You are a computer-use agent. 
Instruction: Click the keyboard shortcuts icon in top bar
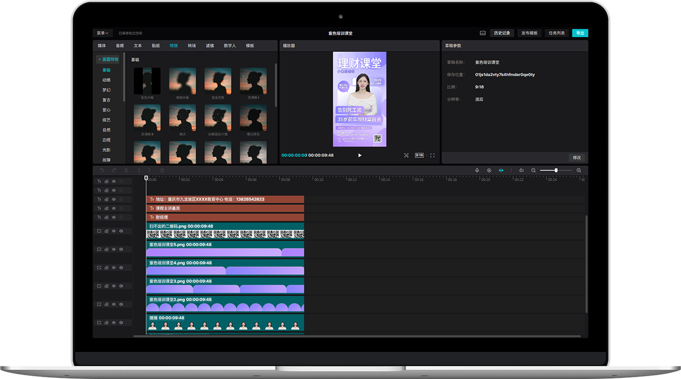pos(482,33)
